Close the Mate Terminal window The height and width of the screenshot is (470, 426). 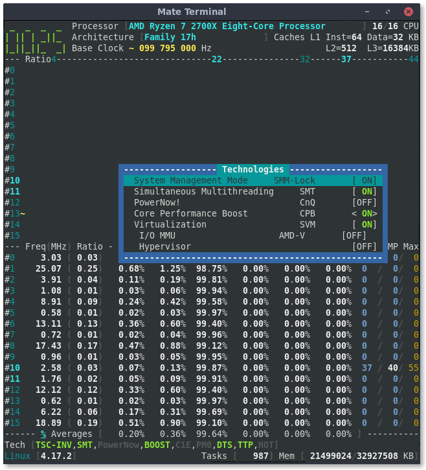pos(408,12)
